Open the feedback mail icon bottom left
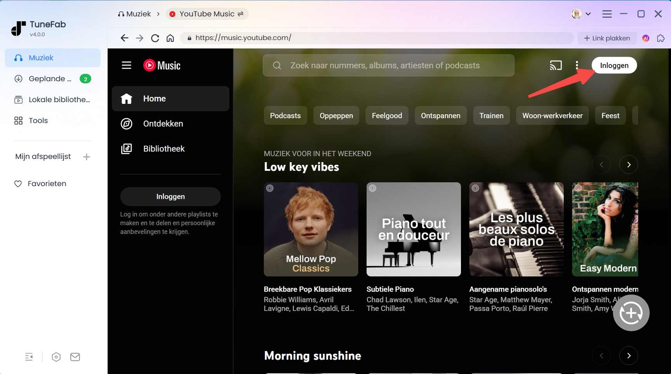Screen dimensions: 671x374 (x=75, y=357)
